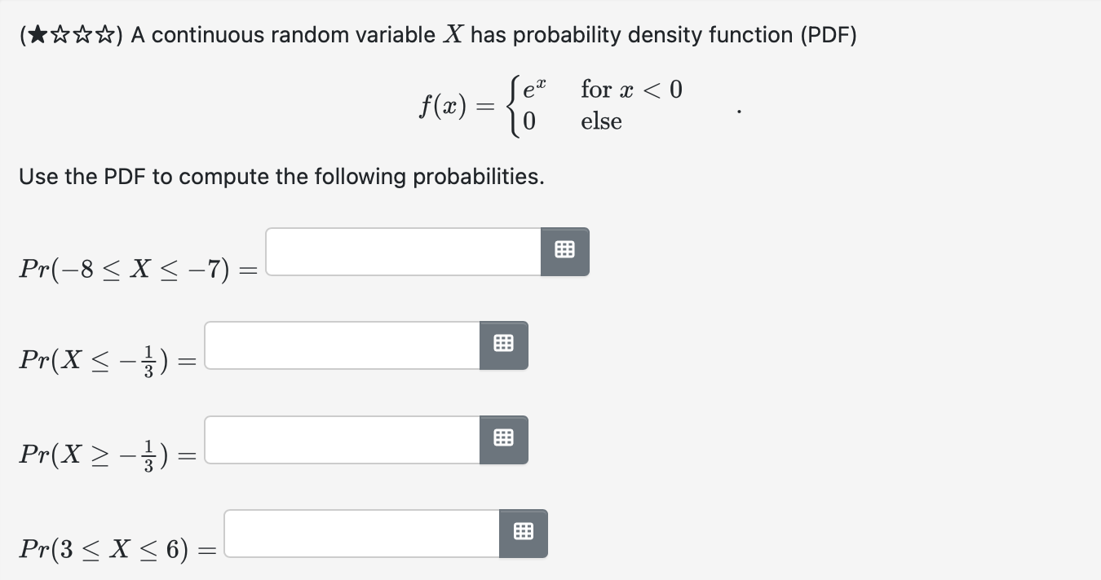Select the answer field for Pr(X ≥ -1/3)

(x=343, y=438)
